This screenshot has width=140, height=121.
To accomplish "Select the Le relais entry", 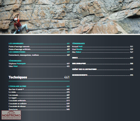I will (x=39, y=92).
